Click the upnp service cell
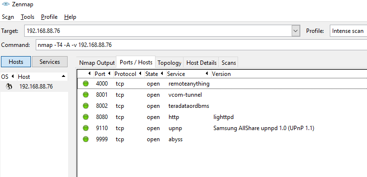The width and height of the screenshot is (367, 177). point(175,129)
